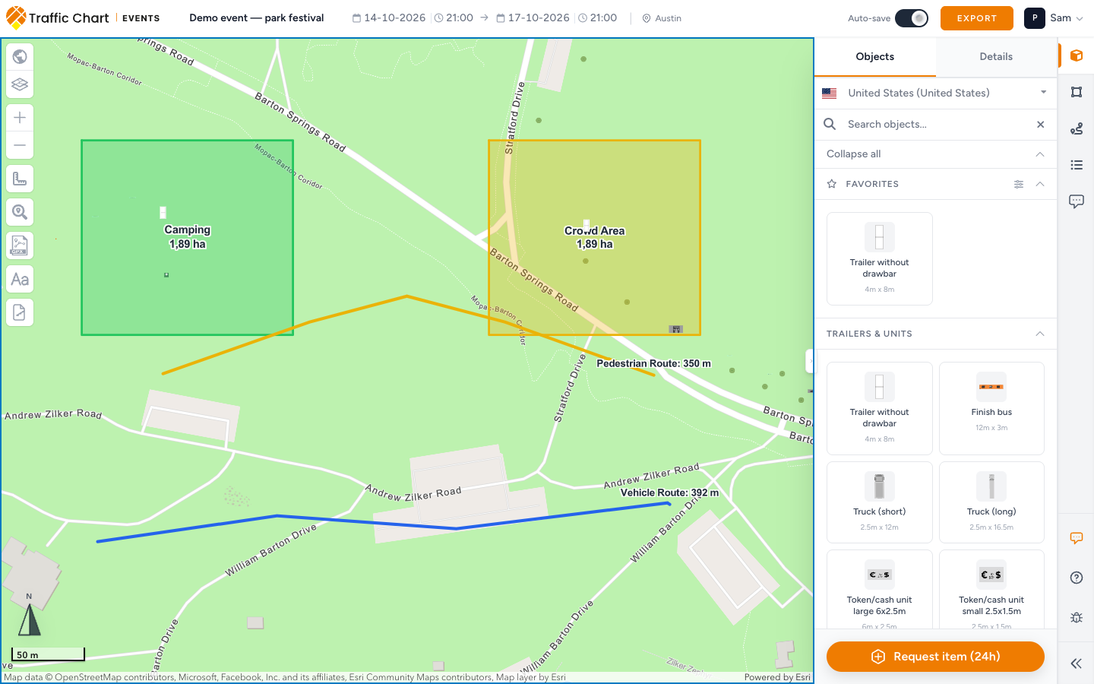Click the Austin location label
Image resolution: width=1094 pixels, height=684 pixels.
click(x=662, y=18)
